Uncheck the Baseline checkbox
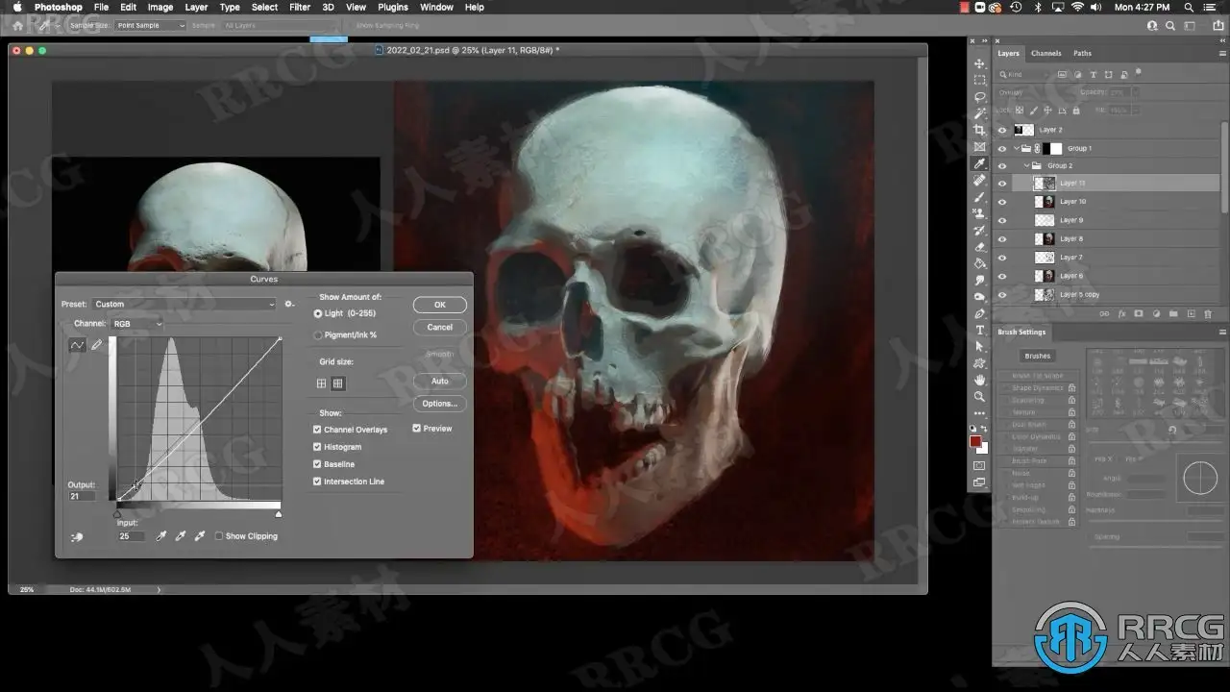 pyautogui.click(x=317, y=464)
